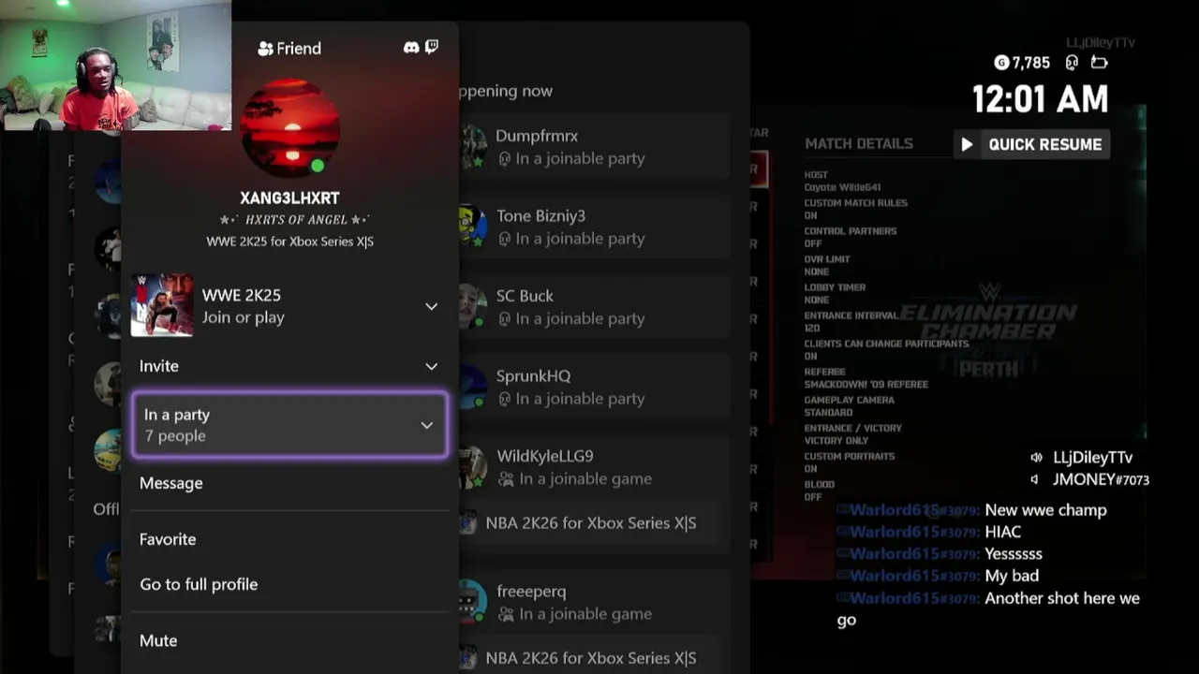Open Tone Bizniy3's avatar

(473, 227)
